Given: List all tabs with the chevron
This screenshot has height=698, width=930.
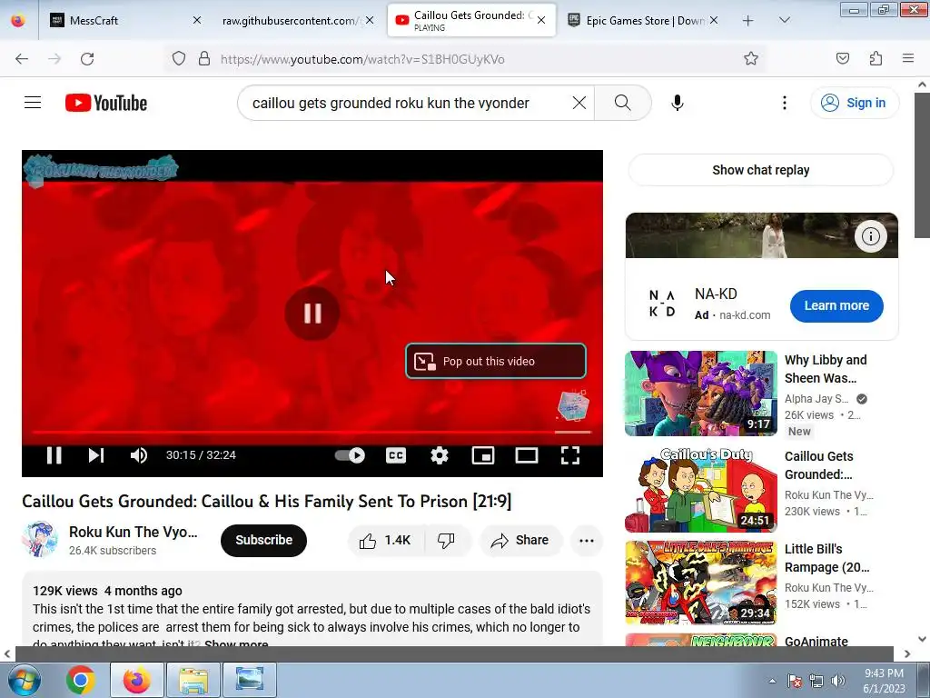Looking at the screenshot, I should pyautogui.click(x=784, y=20).
